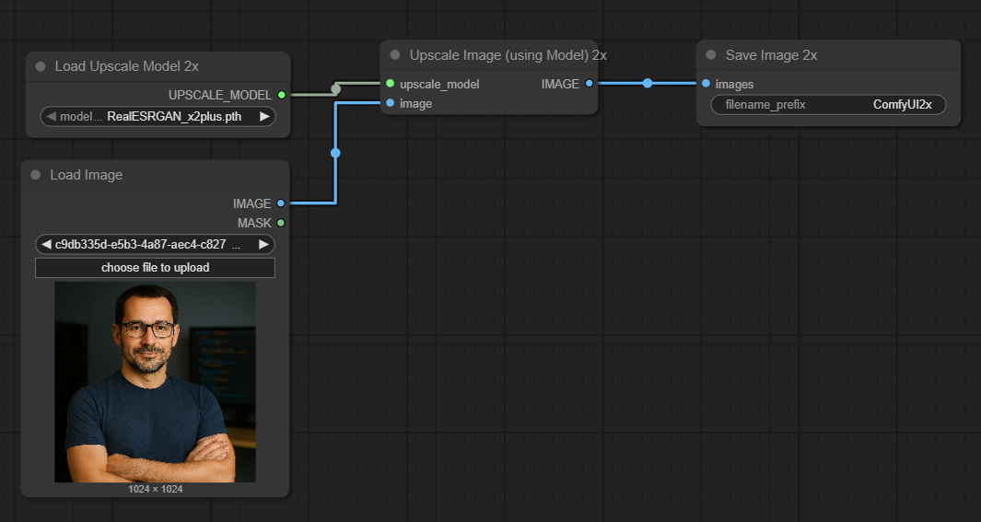This screenshot has width=981, height=522.
Task: Click the midpoint dot on the Upscale-to-Save link
Action: pyautogui.click(x=648, y=84)
